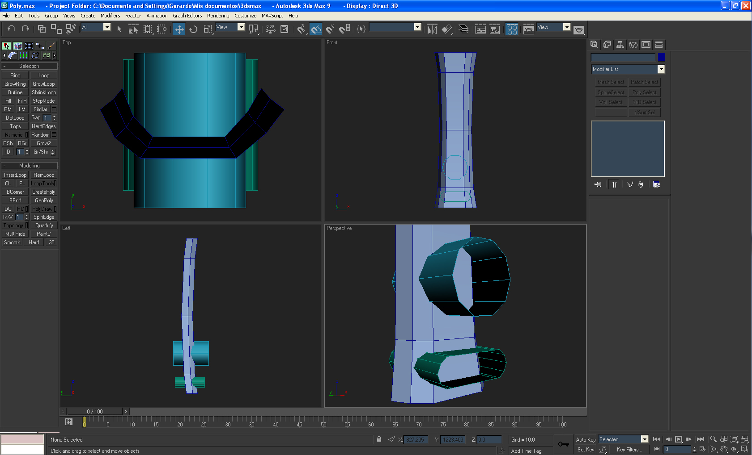Click the pink MAXScript listener box
Image resolution: width=752 pixels, height=455 pixels.
pyautogui.click(x=22, y=439)
